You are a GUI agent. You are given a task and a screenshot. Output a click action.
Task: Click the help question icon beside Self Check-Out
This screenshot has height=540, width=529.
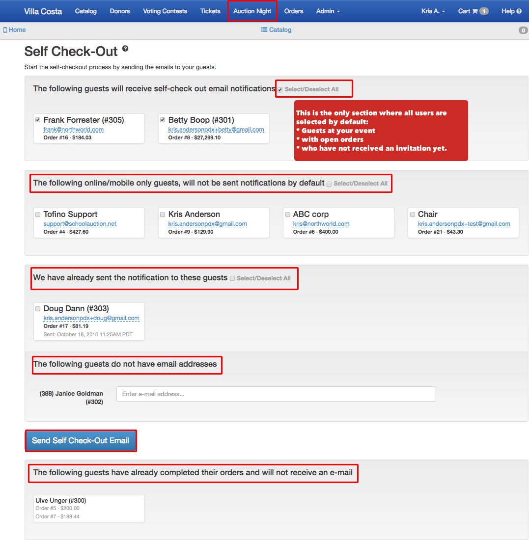click(x=125, y=49)
